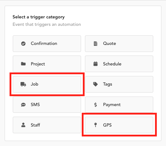The height and width of the screenshot is (146, 166).
Task: Click the SMS speech bubble icon
Action: coord(23,105)
